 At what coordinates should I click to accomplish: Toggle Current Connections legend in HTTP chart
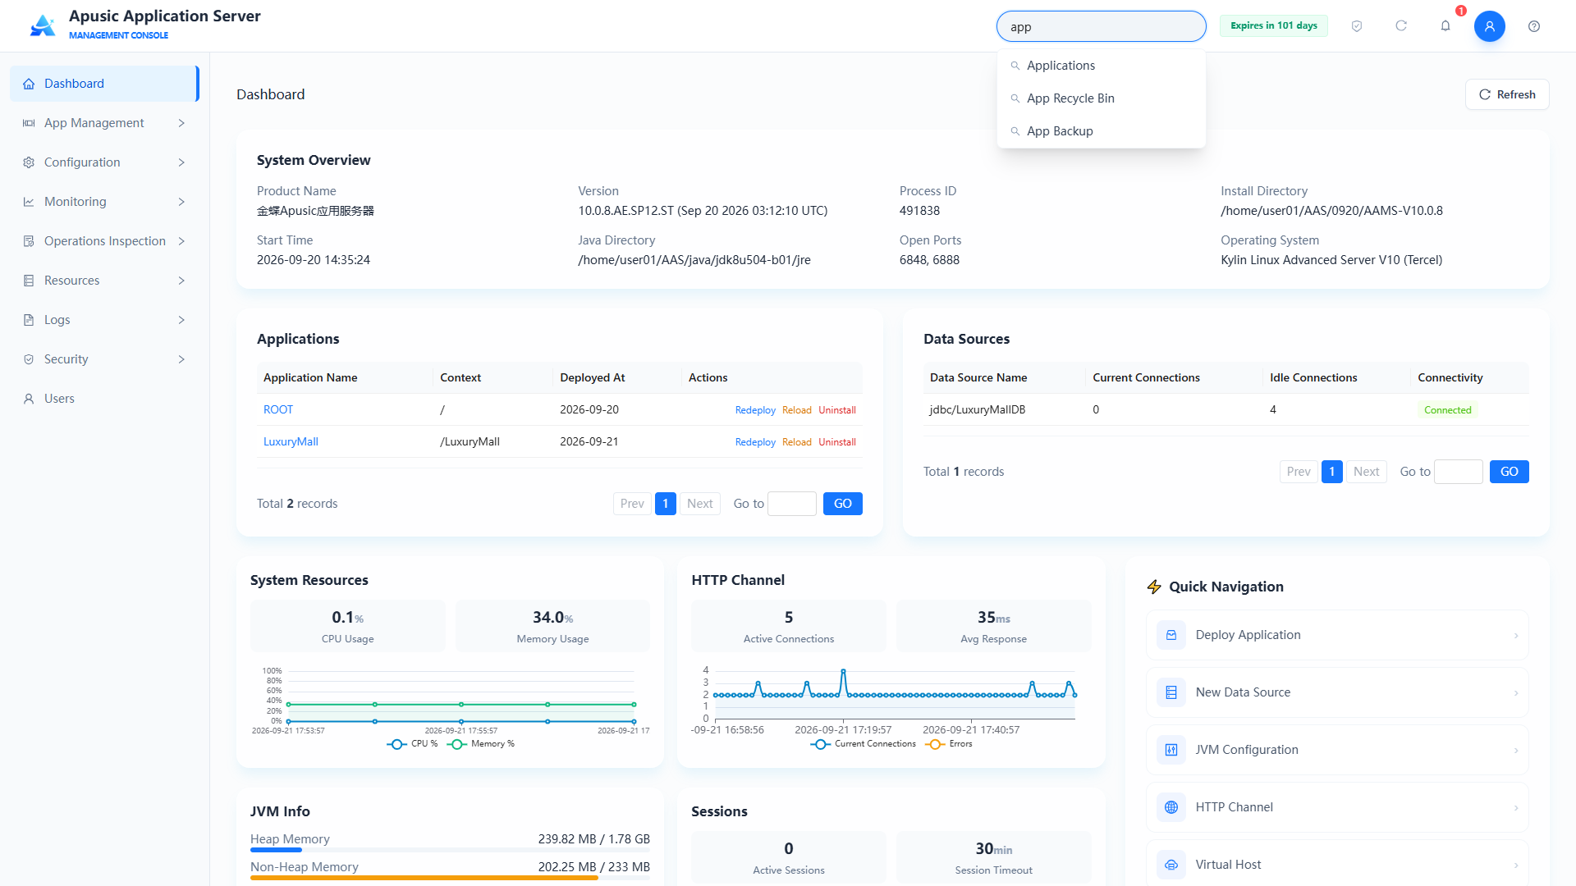[x=863, y=744]
